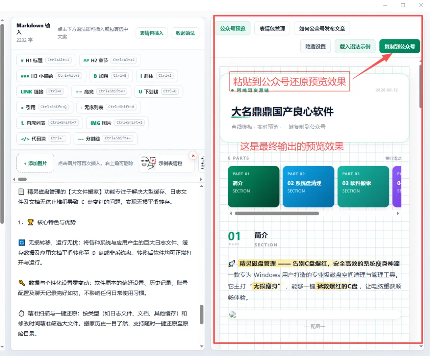
Task: Click right arrow of sticker strip scrollbar
Action: 201,180
